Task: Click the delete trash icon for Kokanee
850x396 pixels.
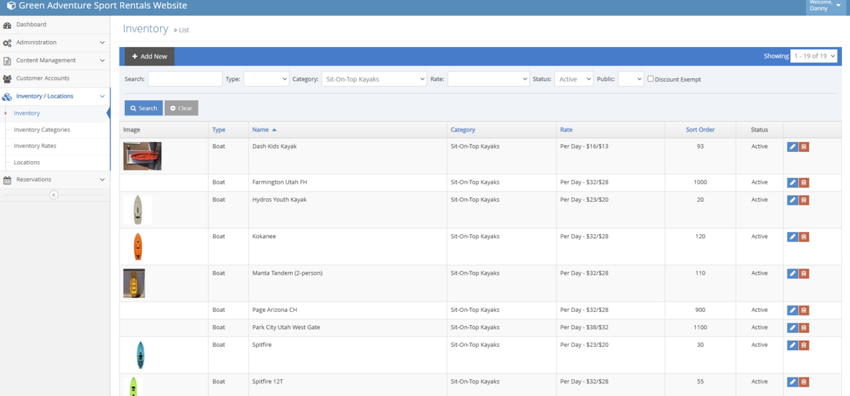Action: coord(804,237)
